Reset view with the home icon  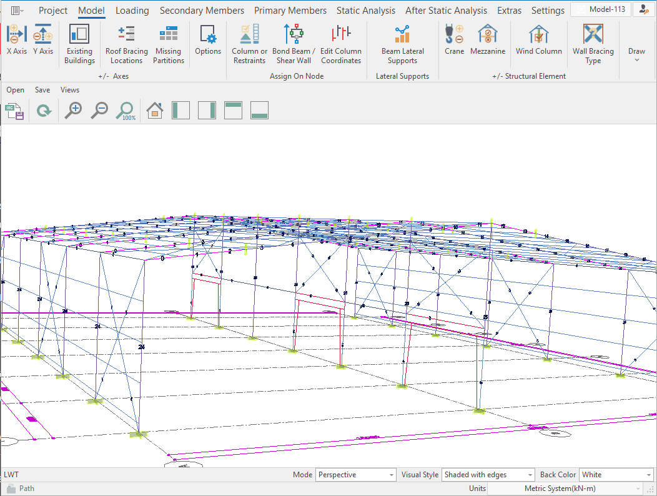(x=154, y=111)
